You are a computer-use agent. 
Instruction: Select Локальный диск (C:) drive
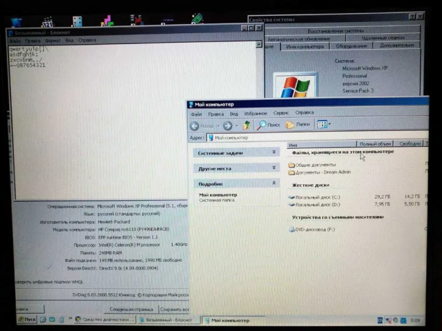[x=314, y=197]
